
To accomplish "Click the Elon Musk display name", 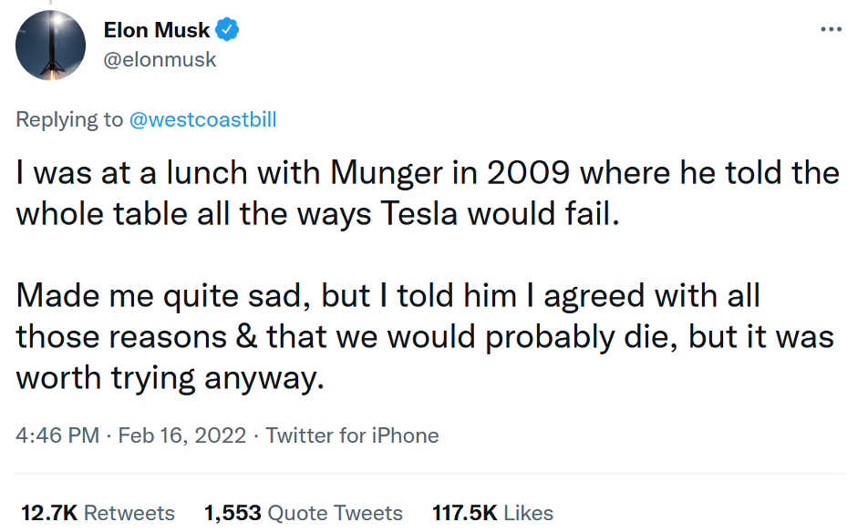I will [x=157, y=30].
